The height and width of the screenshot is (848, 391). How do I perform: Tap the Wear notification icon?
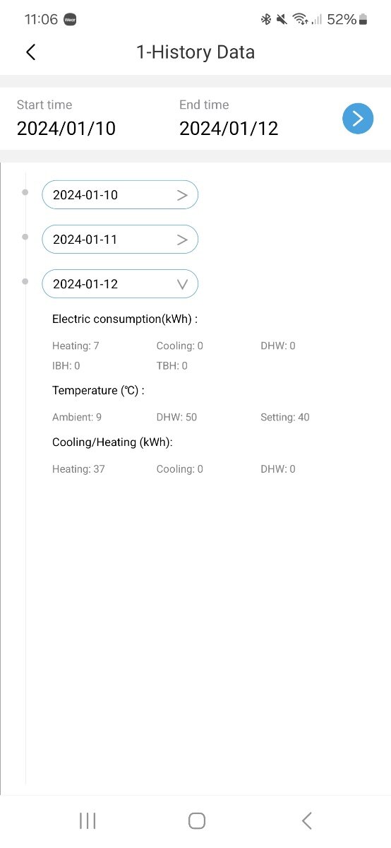click(x=70, y=20)
